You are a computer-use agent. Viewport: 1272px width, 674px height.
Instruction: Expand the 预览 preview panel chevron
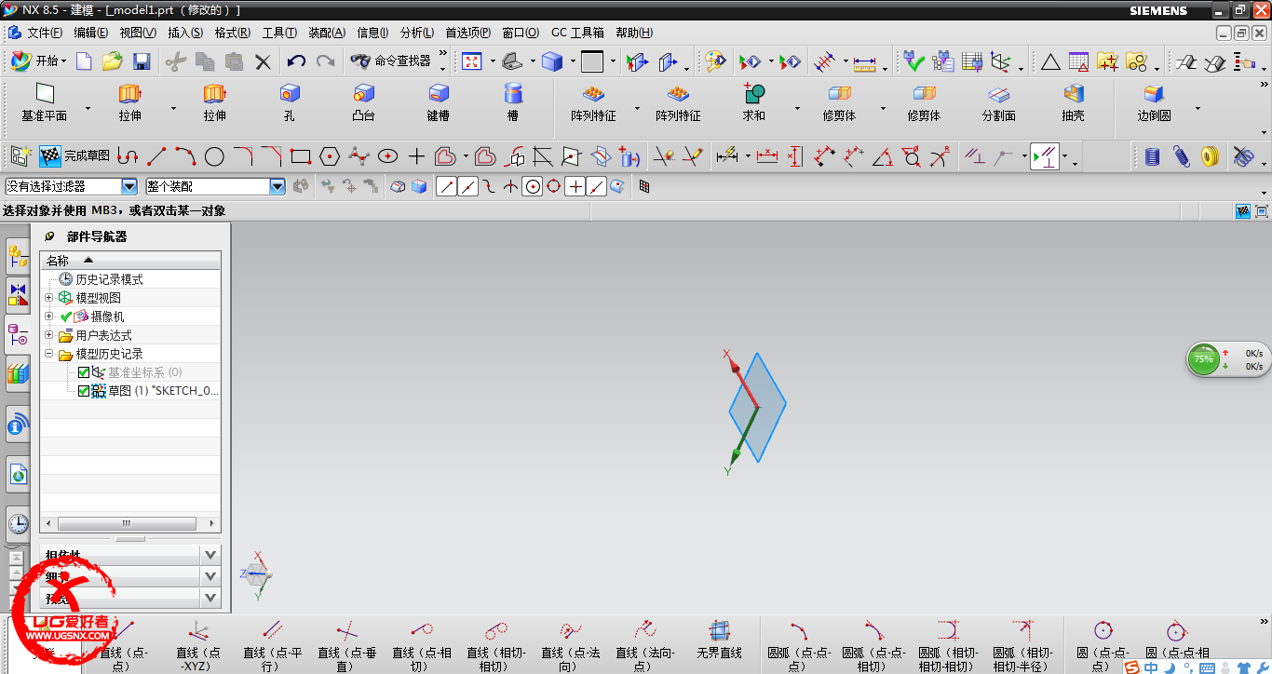(210, 598)
